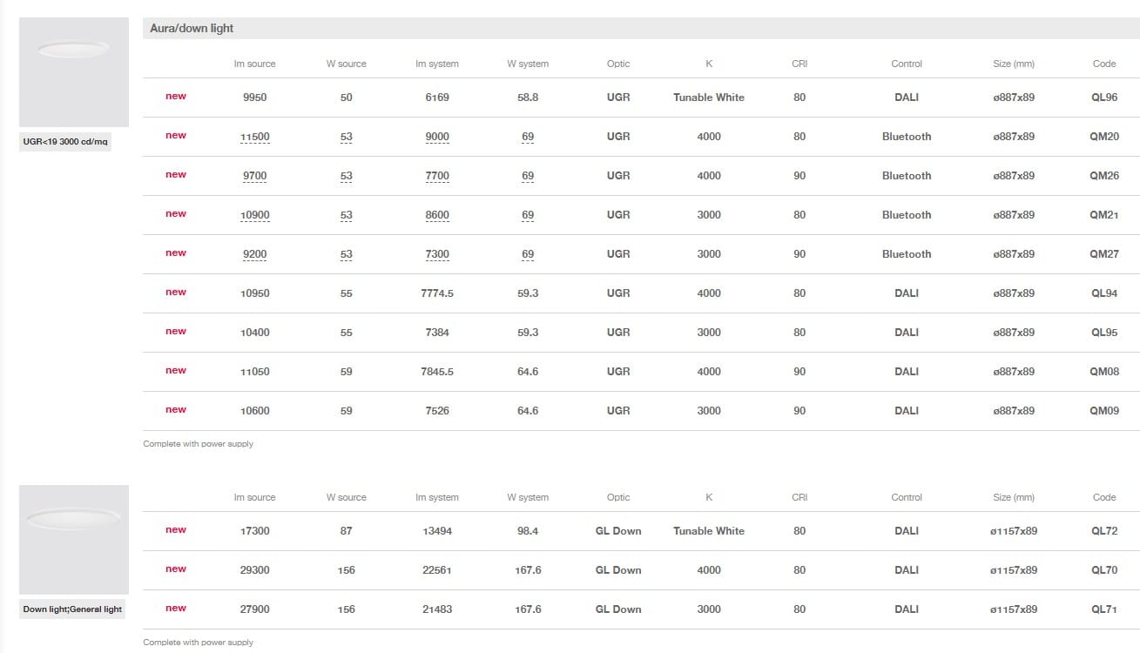Click the underlined 9000 lm system value
The width and height of the screenshot is (1140, 653).
[437, 137]
